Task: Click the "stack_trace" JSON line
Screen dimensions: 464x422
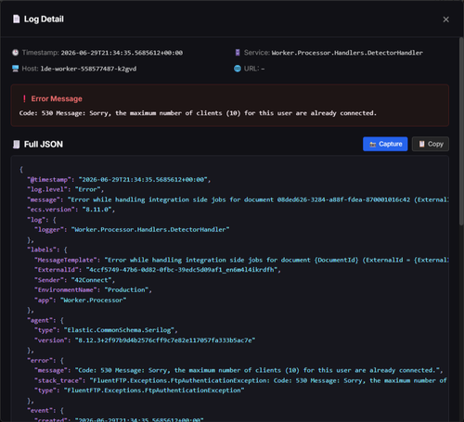Action: tap(241, 380)
